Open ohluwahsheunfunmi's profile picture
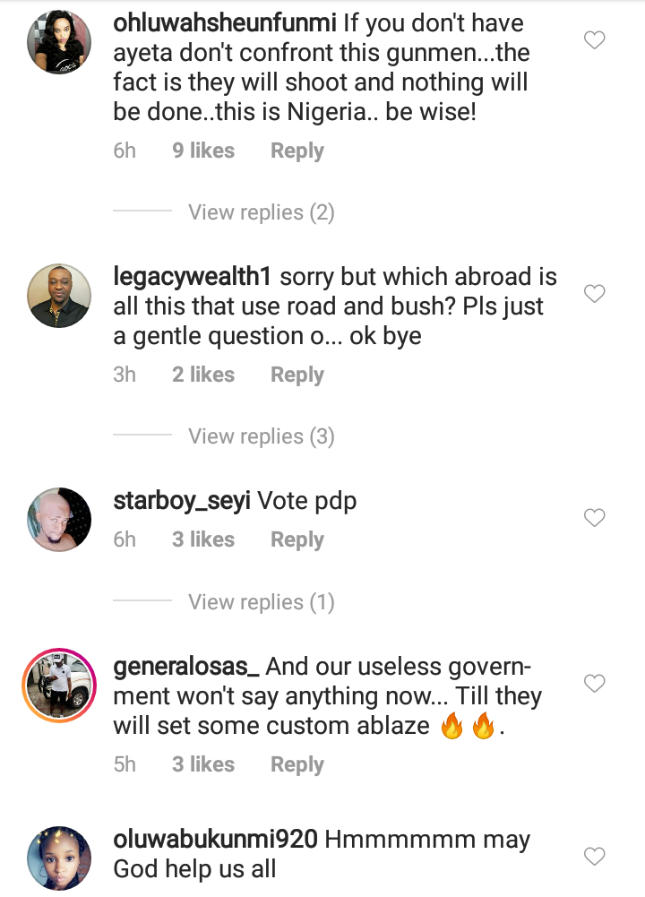This screenshot has width=645, height=897. [58, 44]
